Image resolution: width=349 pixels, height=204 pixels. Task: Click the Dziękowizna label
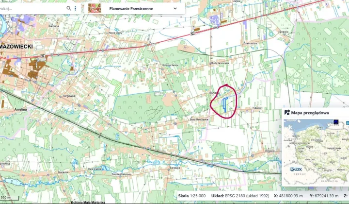click(251, 43)
